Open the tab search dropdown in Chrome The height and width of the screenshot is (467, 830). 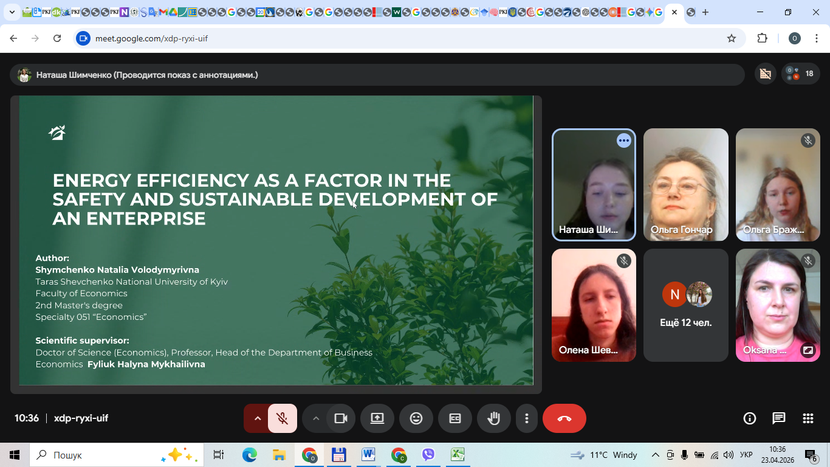[x=12, y=12]
